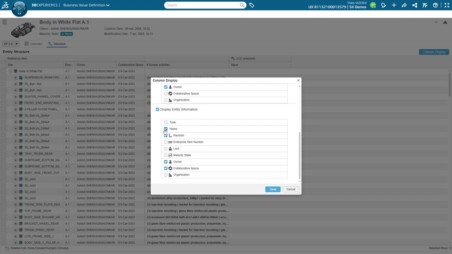Click the Owner column header

95,65
